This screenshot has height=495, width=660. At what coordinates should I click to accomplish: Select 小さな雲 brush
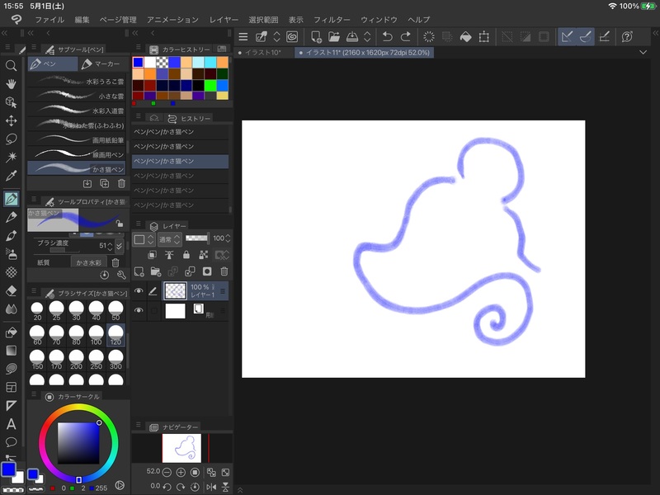tap(76, 96)
